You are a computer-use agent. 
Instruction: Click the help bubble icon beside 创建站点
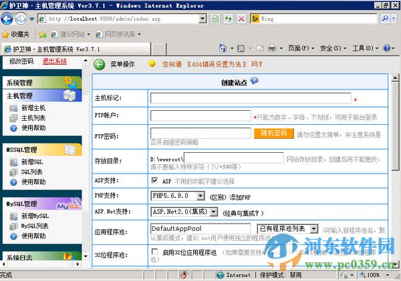pyautogui.click(x=255, y=81)
